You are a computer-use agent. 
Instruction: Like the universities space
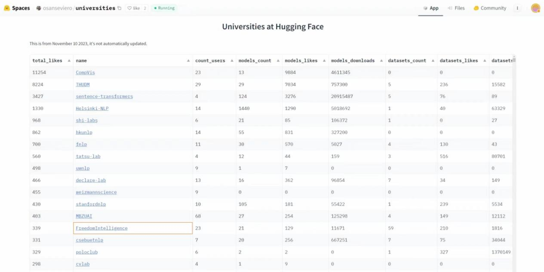click(x=133, y=8)
